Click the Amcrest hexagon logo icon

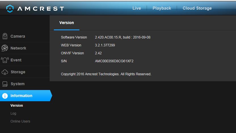[x=10, y=8]
